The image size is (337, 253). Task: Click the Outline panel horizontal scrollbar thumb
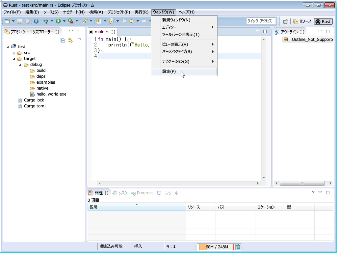(302, 183)
